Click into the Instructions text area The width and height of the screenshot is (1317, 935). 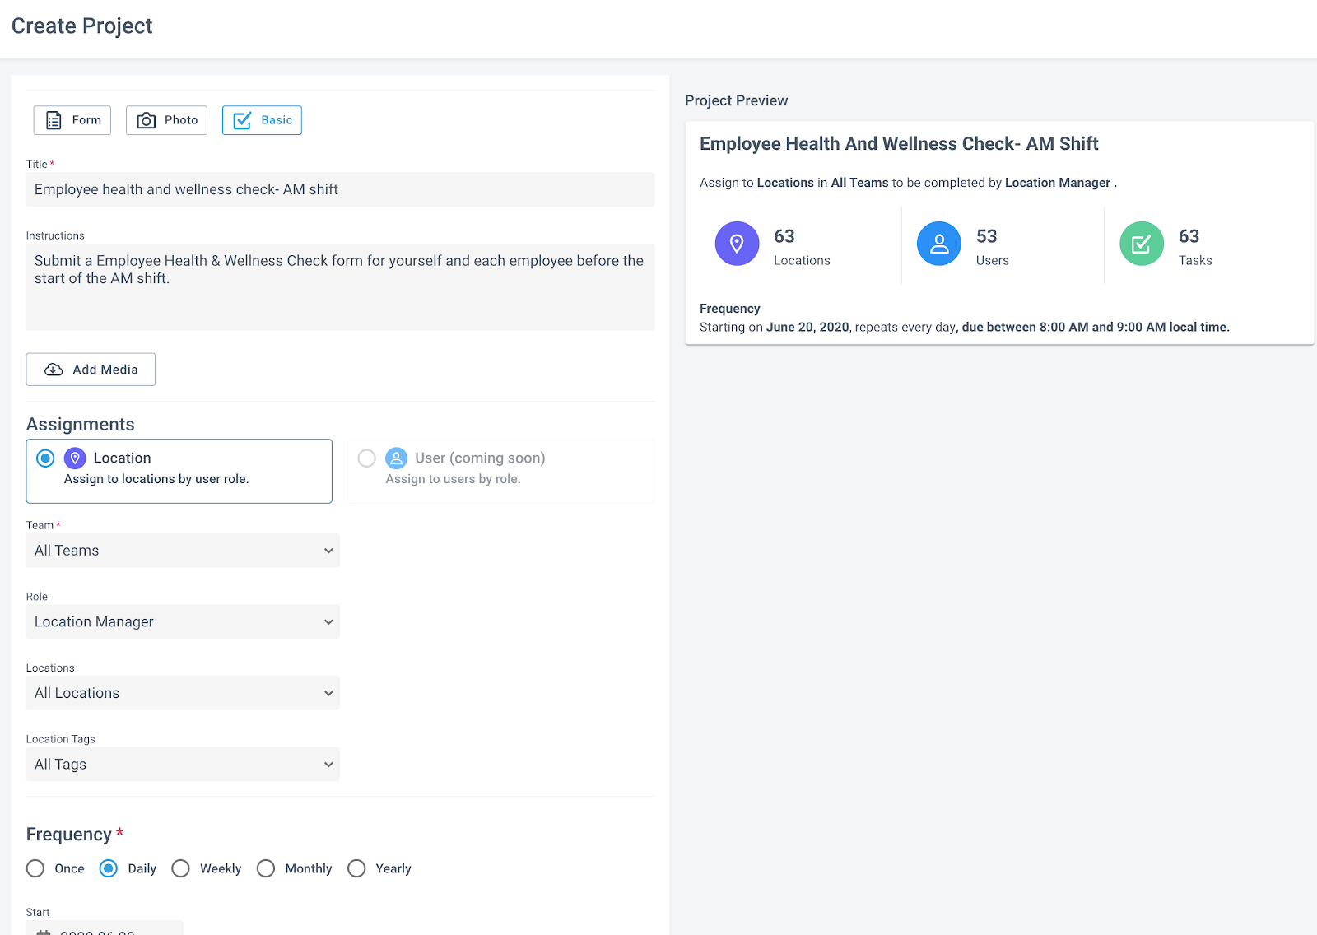coord(340,286)
